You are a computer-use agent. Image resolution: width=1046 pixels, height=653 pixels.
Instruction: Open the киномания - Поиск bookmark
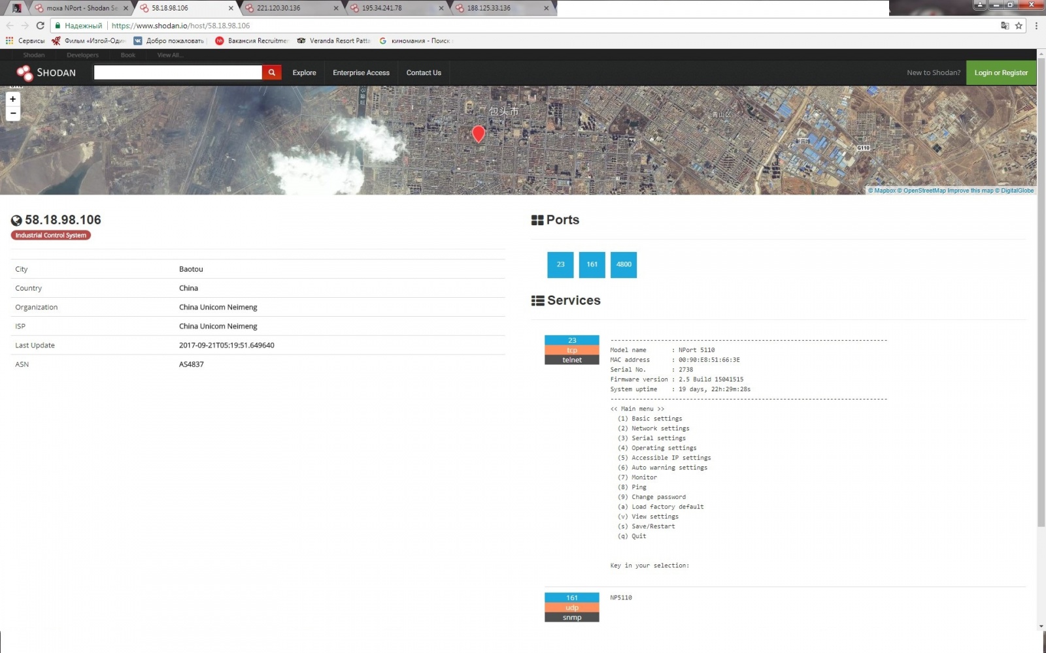click(x=414, y=40)
